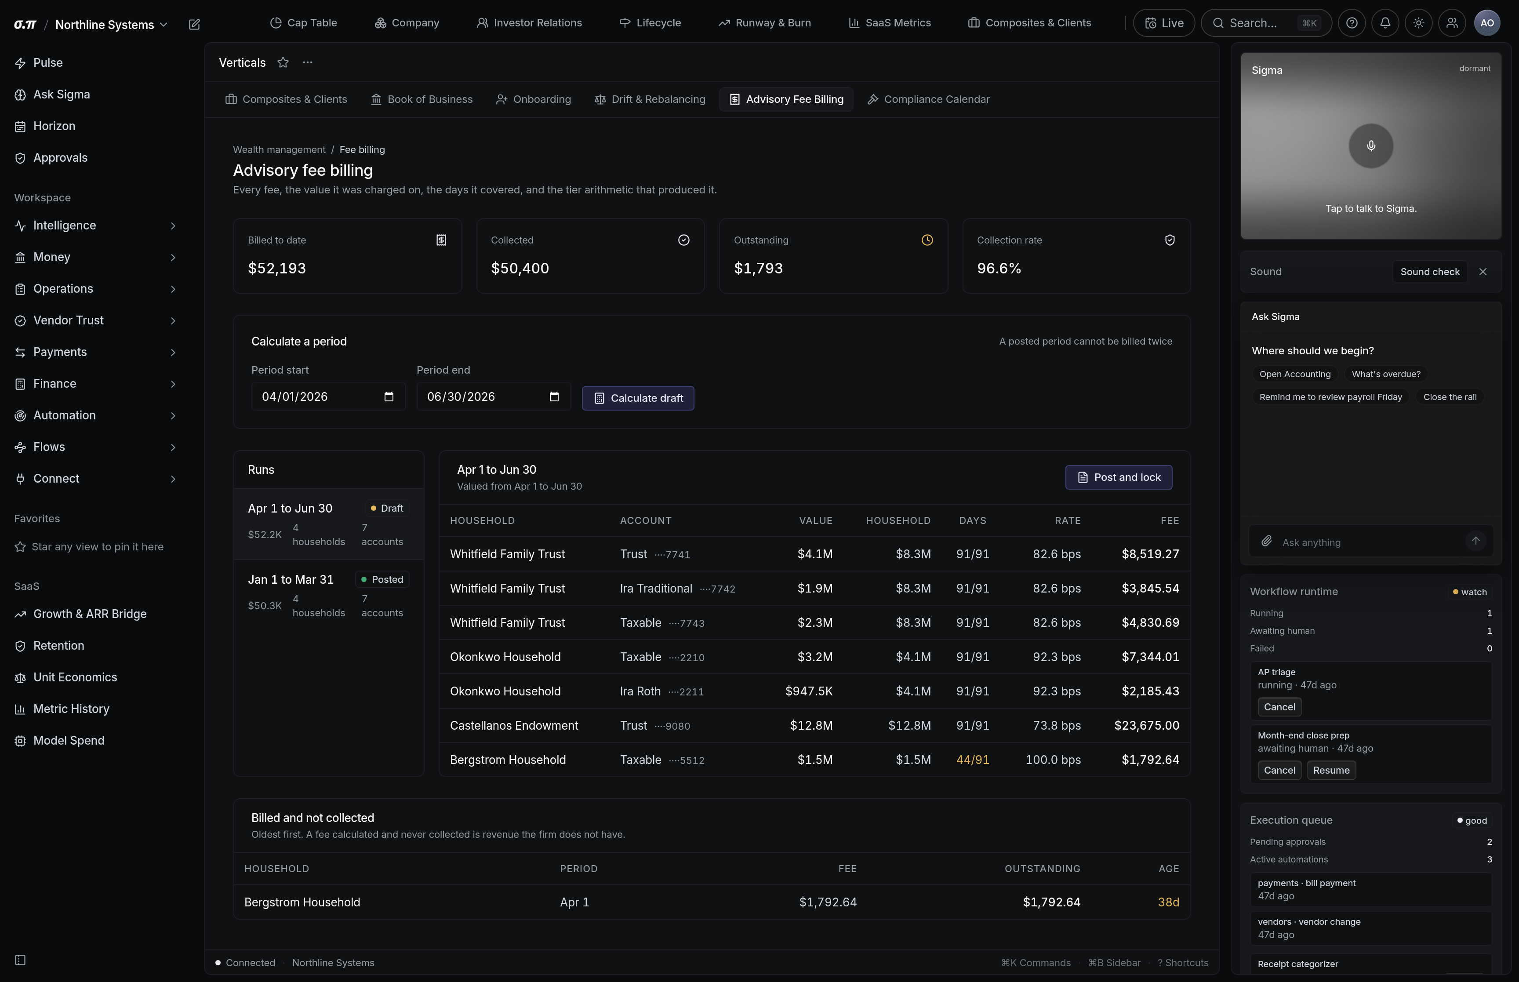The width and height of the screenshot is (1519, 982).
Task: Switch to the Compliance Calendar tab
Action: pyautogui.click(x=929, y=99)
